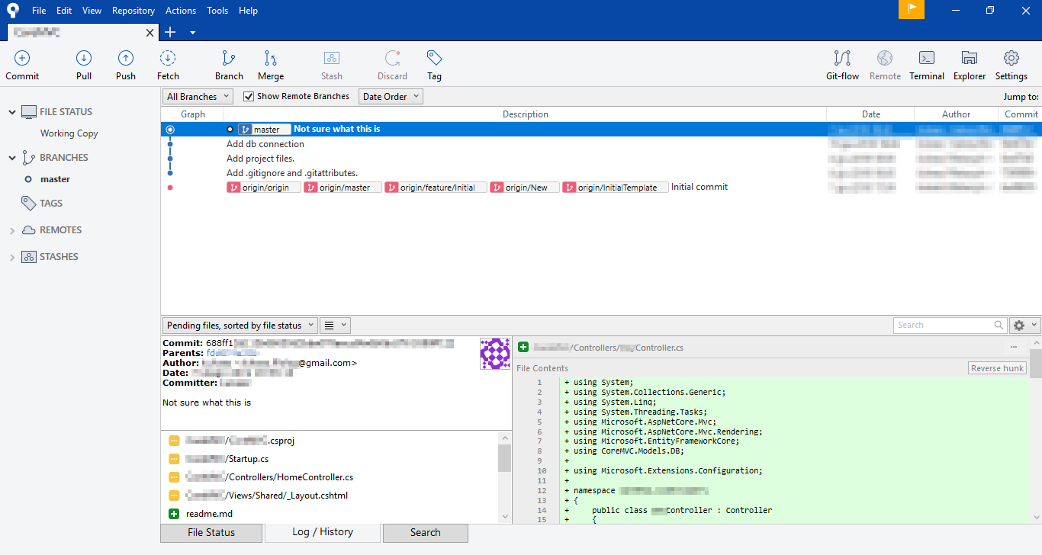This screenshot has width=1042, height=555.
Task: Open the file list view mode dropdown
Action: [335, 326]
